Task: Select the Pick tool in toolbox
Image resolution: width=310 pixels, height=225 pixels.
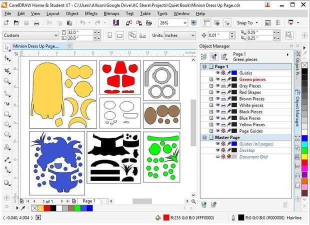Action: (7, 47)
